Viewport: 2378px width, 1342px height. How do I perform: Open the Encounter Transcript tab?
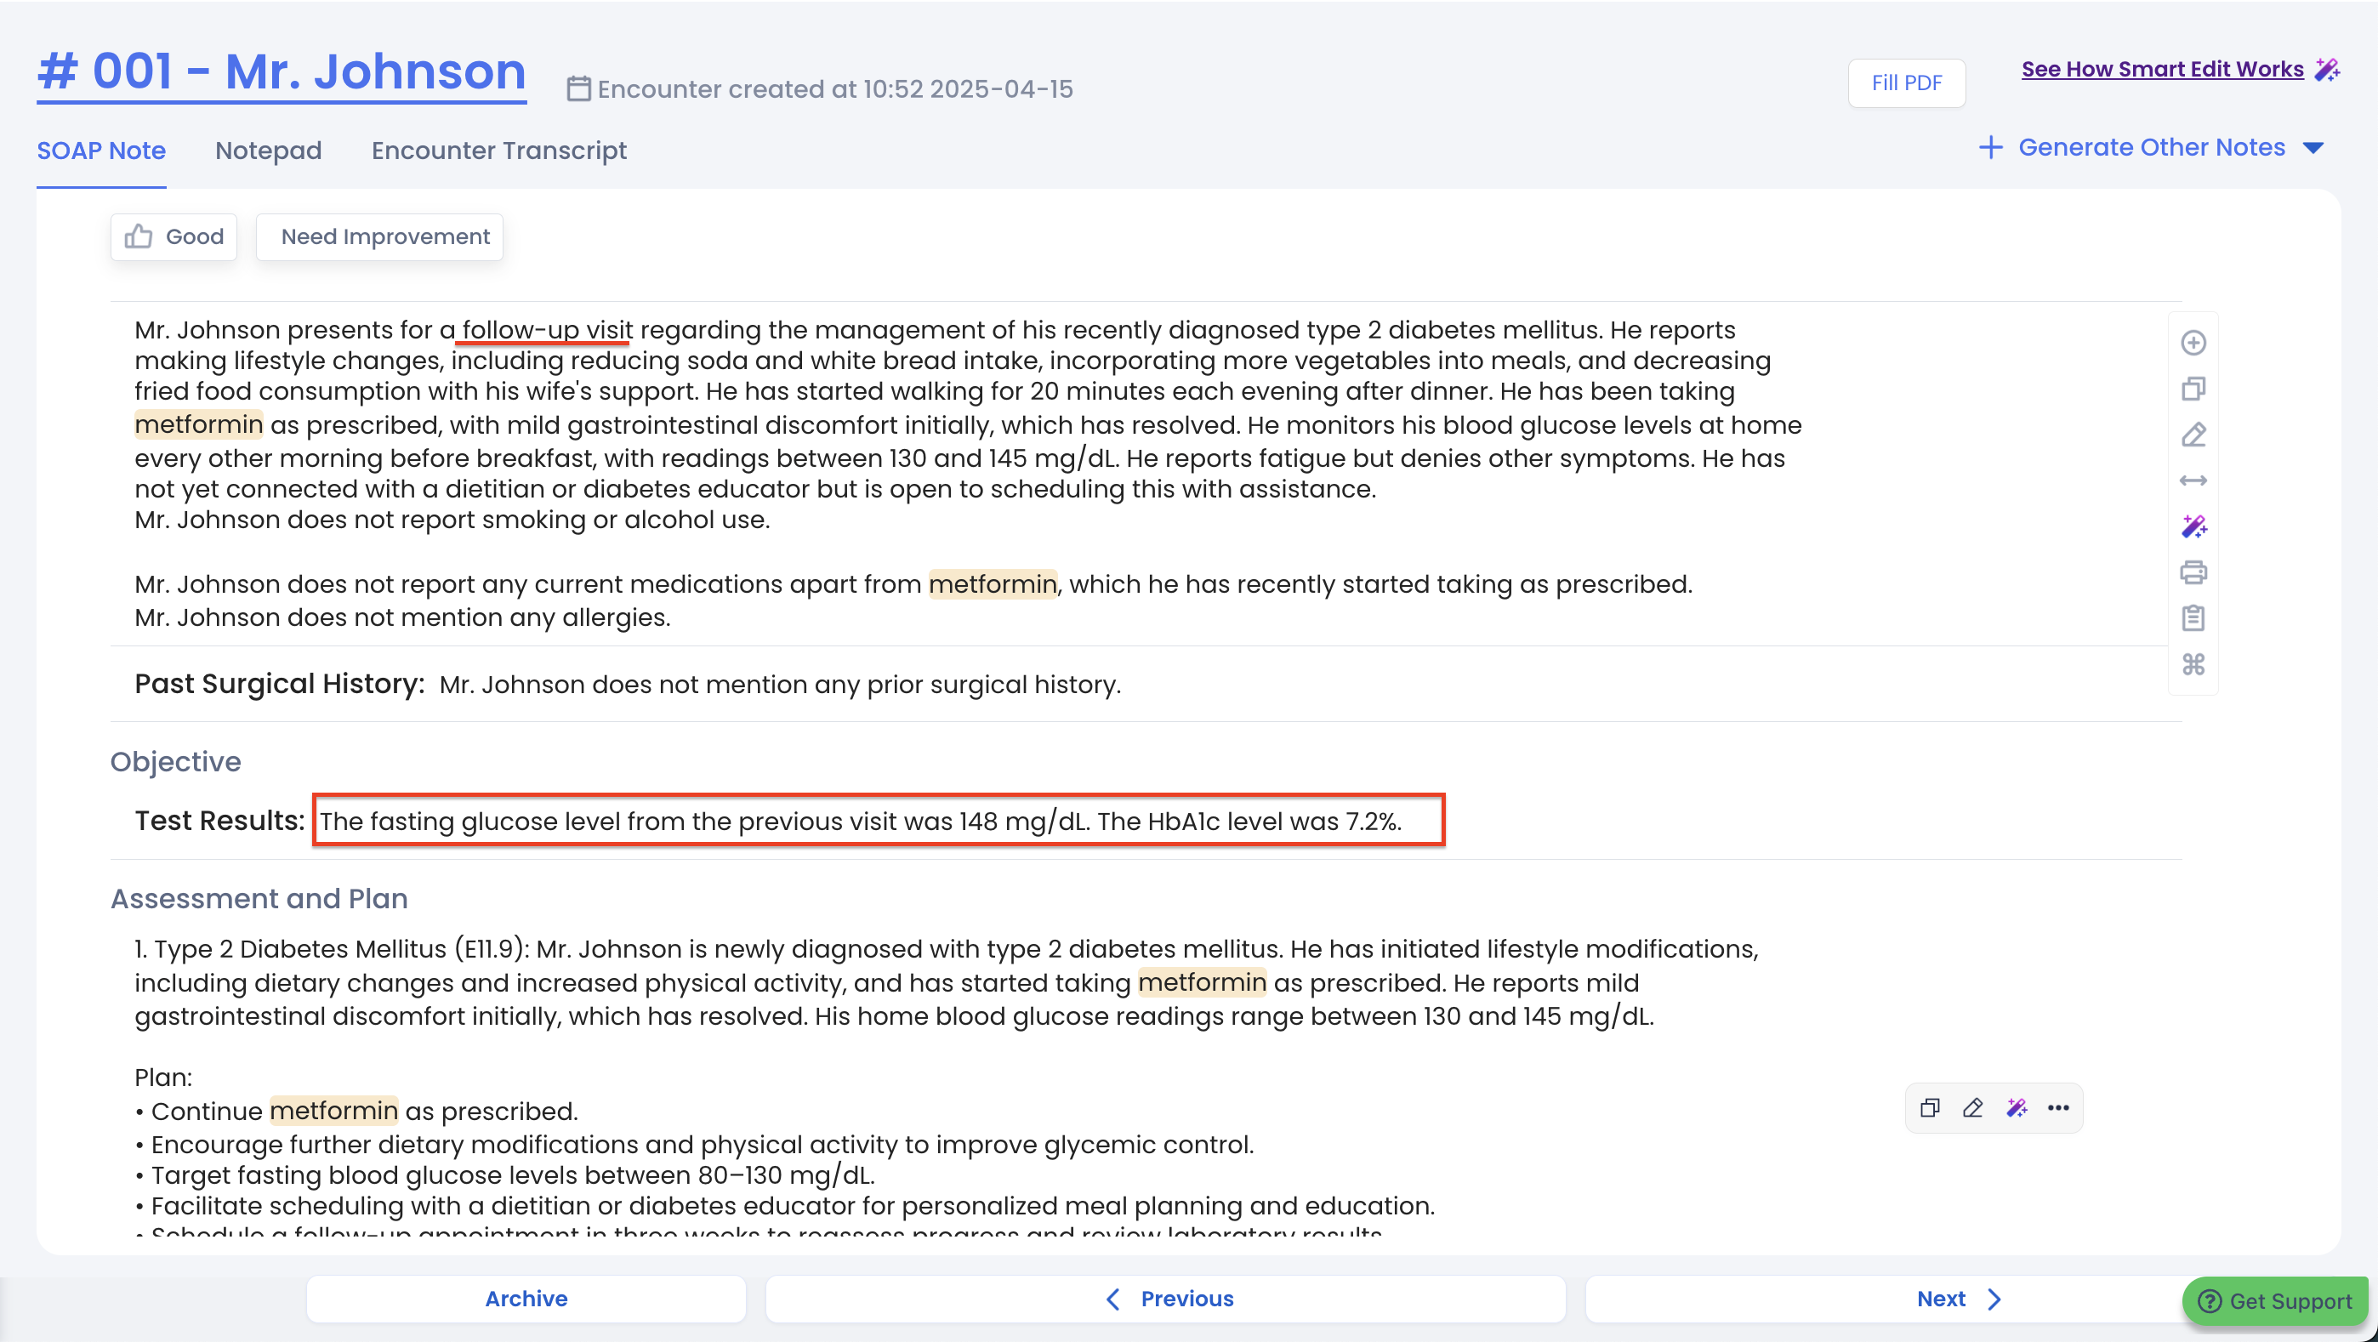click(x=498, y=151)
